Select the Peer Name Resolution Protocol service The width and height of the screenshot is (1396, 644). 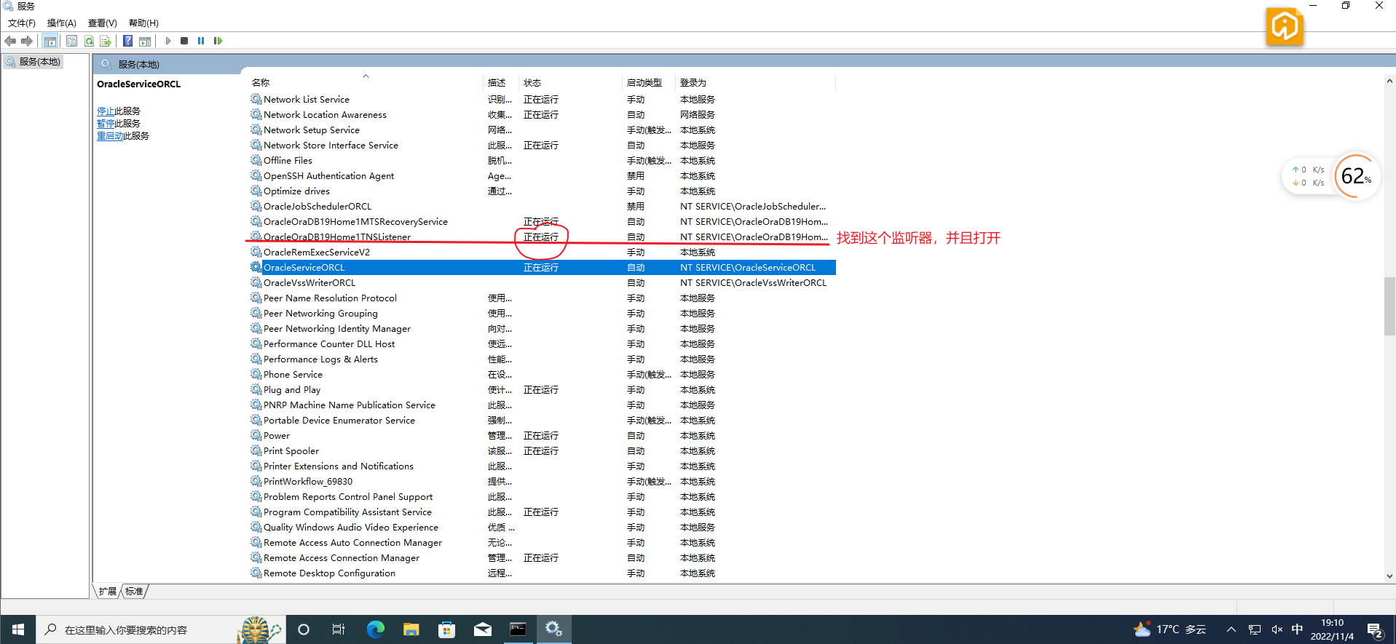[x=330, y=298]
